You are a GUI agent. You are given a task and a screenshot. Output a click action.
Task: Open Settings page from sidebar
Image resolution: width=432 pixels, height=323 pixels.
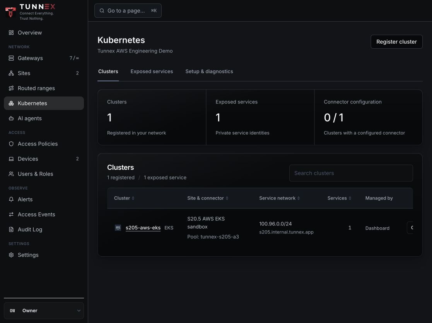click(44, 255)
